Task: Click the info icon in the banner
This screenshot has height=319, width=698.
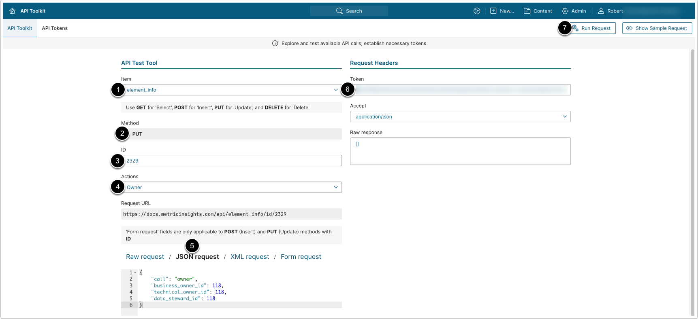Action: [x=275, y=43]
